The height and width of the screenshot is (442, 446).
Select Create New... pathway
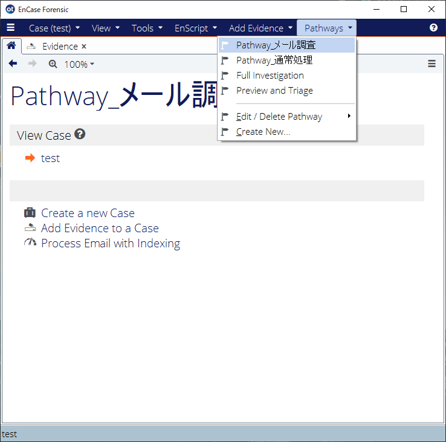coord(286,131)
